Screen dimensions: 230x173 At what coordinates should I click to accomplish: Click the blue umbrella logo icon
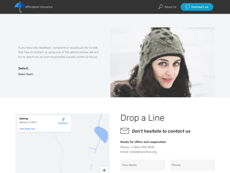(20, 7)
